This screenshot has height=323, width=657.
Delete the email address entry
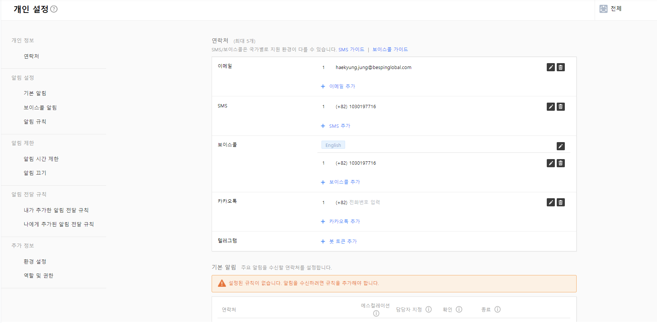pos(560,67)
